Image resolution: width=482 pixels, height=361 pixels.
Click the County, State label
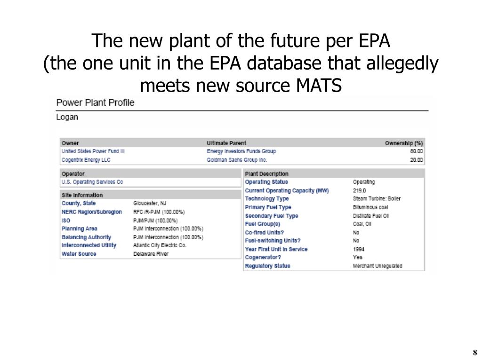(79, 203)
